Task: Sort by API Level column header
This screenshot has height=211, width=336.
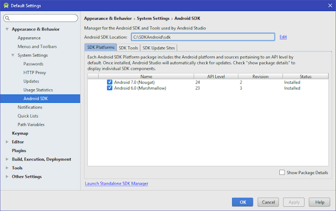Action: 216,76
